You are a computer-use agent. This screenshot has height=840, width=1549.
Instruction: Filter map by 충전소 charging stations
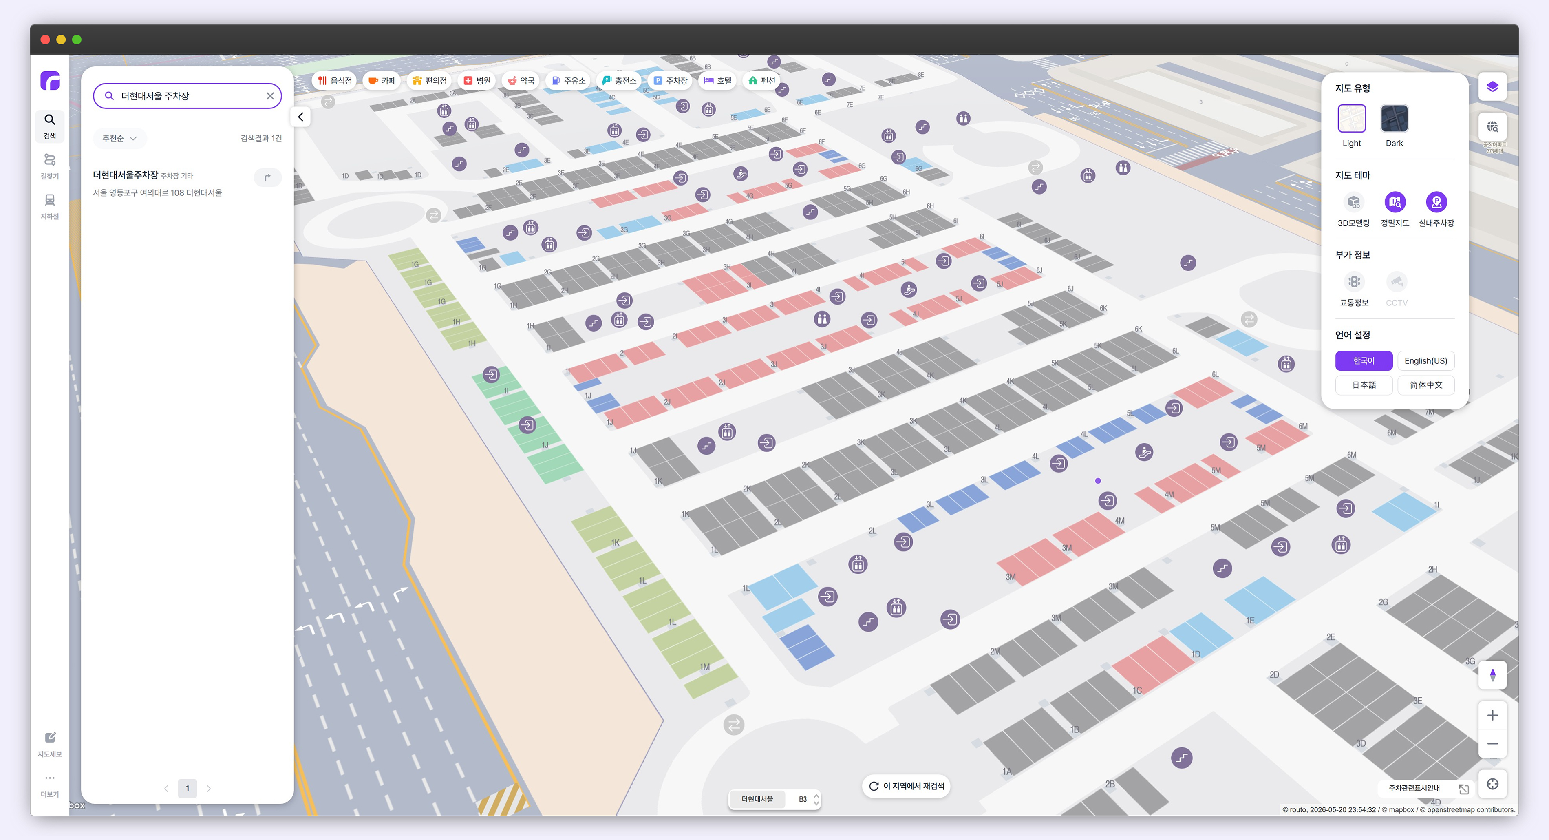pyautogui.click(x=619, y=81)
